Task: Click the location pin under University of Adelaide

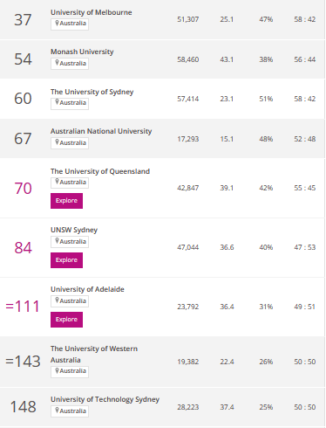Action: [x=58, y=300]
